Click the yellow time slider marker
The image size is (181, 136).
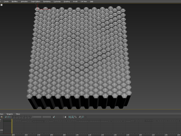(12, 126)
